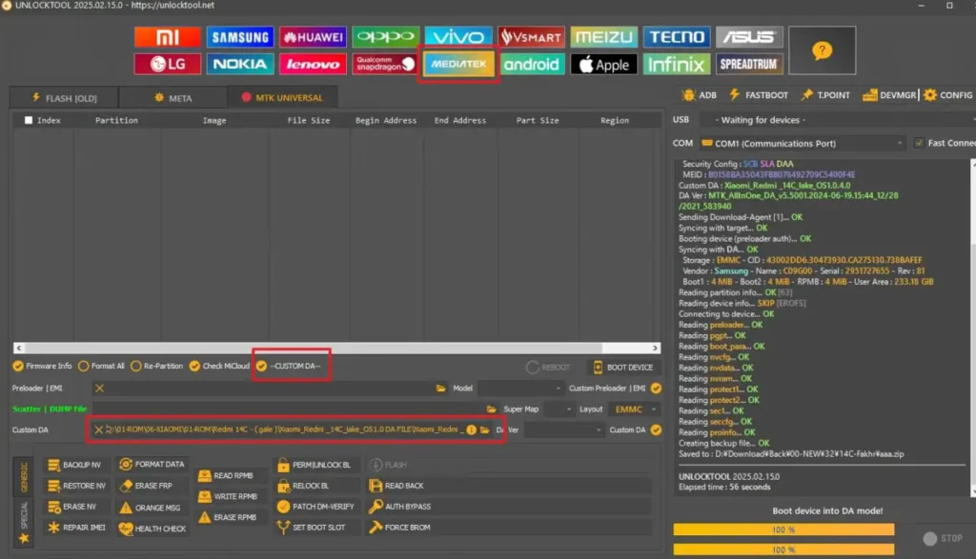976x559 pixels.
Task: Clear the Custom DA path with X
Action: coord(98,429)
